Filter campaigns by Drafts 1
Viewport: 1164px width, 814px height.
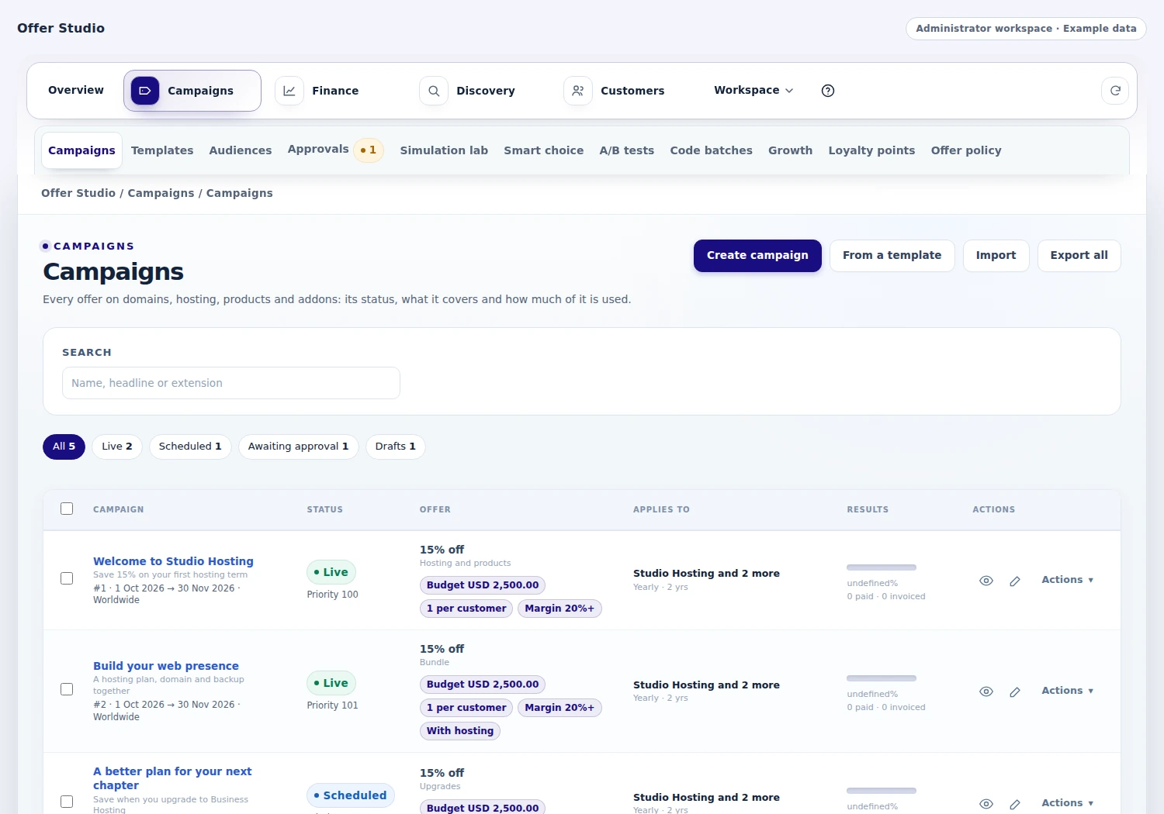point(395,447)
